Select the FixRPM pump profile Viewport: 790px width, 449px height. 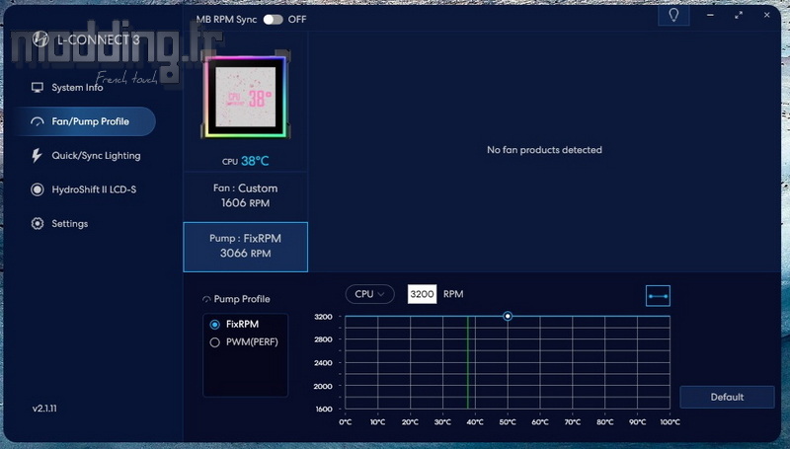click(x=215, y=324)
